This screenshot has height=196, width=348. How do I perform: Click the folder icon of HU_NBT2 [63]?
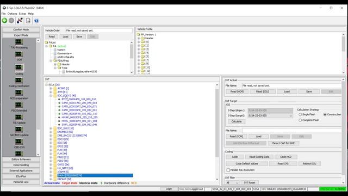pyautogui.click(x=55, y=168)
